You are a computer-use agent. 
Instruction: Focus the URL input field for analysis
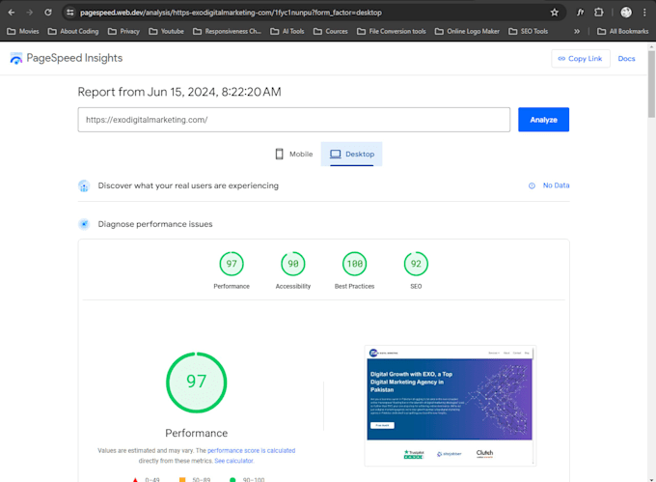(x=293, y=120)
